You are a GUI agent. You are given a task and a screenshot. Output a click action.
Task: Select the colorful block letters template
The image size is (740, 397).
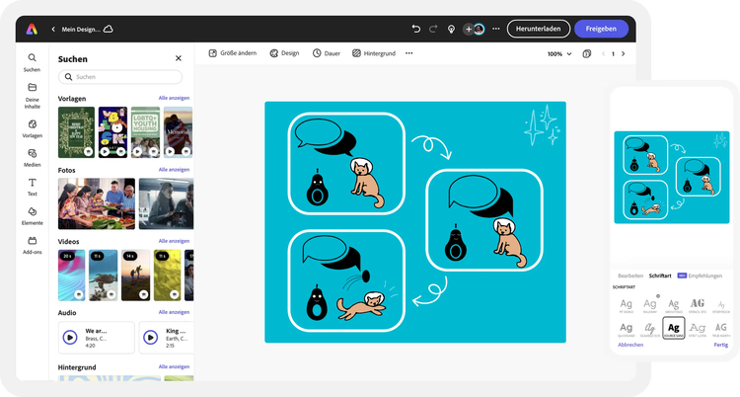tap(112, 132)
